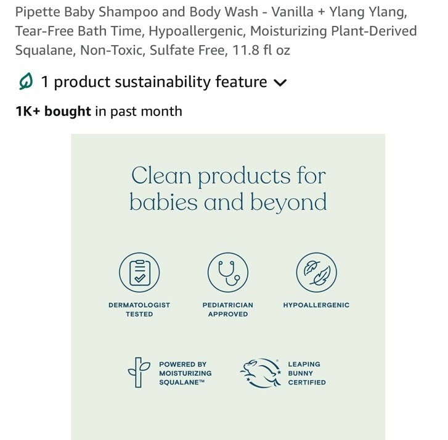Click the 'Leaping Bunny Certified' text
The height and width of the screenshot is (440, 448).
(x=307, y=373)
